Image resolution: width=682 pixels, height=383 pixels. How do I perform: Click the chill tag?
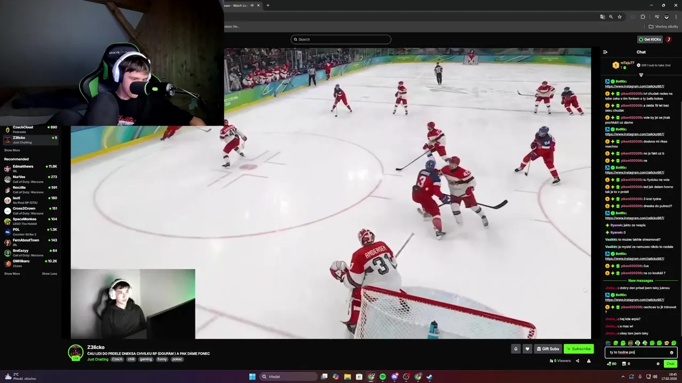point(131,359)
